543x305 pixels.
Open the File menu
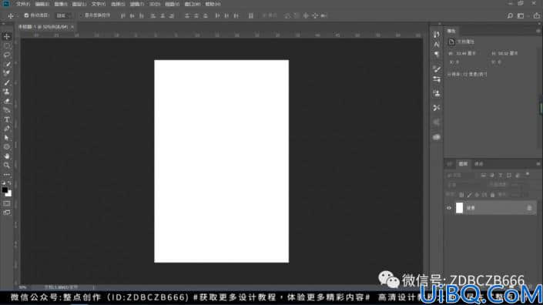[x=23, y=4]
